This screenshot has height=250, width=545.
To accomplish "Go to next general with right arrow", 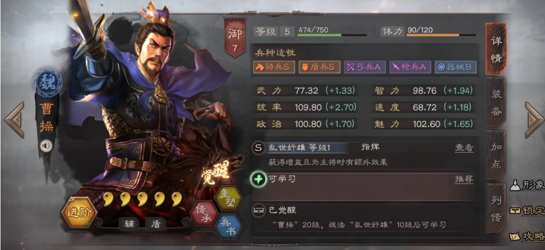I will point(534,120).
